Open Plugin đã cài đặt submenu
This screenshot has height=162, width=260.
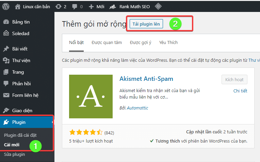[20, 135]
